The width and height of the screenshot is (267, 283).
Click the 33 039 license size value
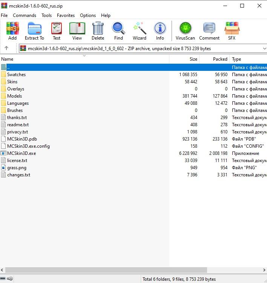[x=191, y=160]
